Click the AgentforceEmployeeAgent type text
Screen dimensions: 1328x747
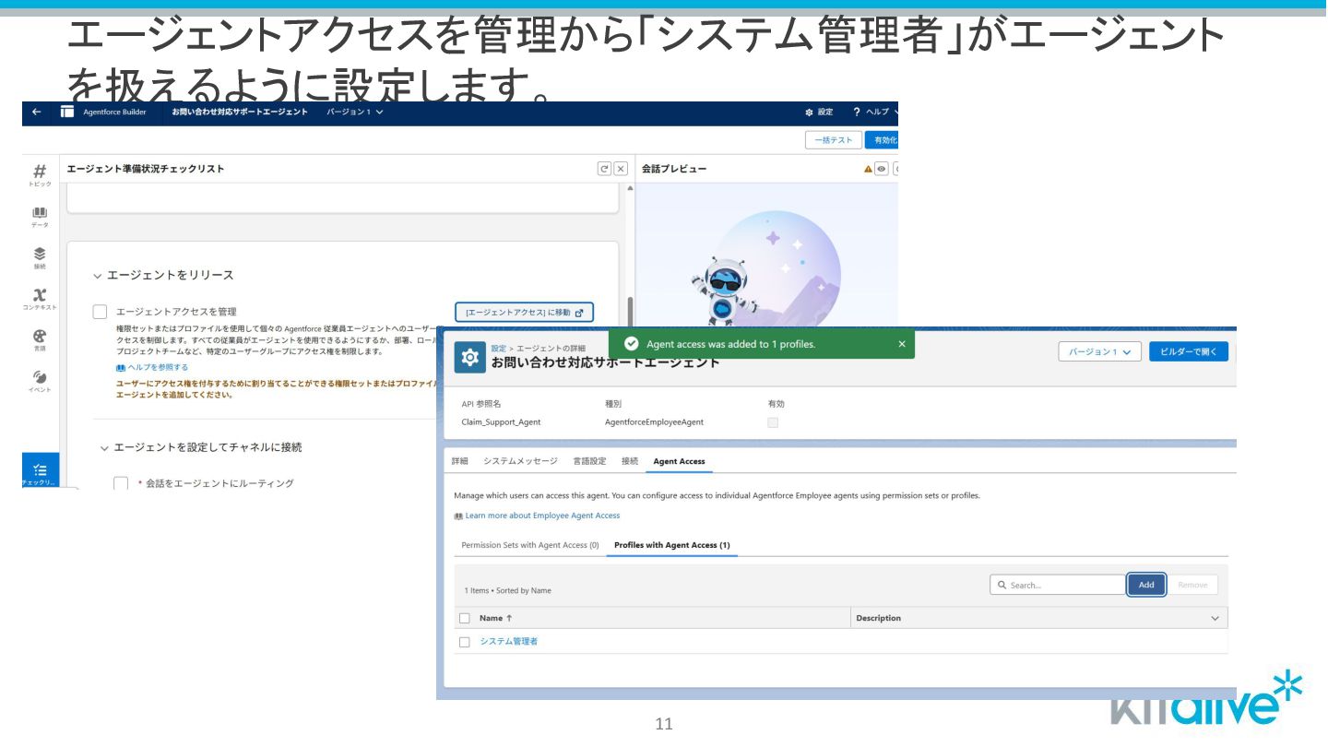coord(654,422)
